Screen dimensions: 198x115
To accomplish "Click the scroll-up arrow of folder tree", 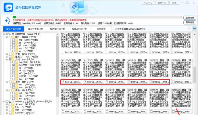I will click(x=57, y=34).
